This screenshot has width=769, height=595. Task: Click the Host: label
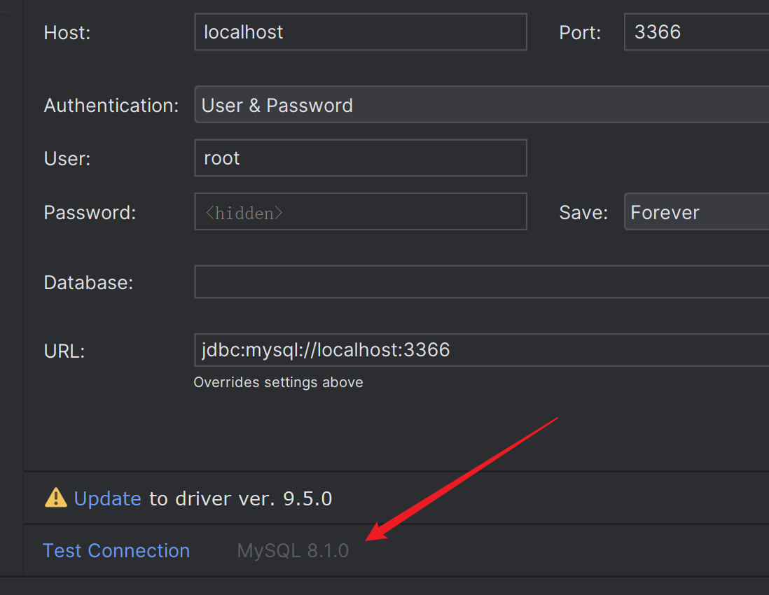click(67, 33)
